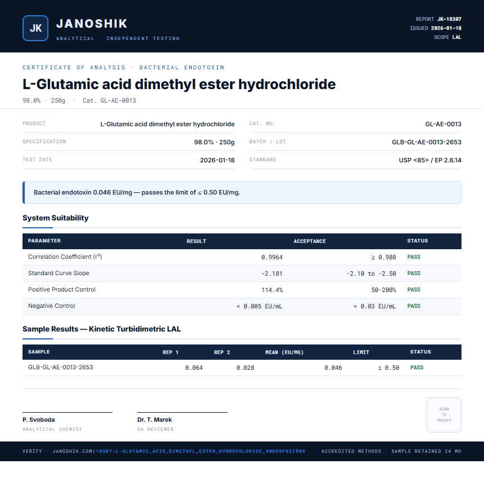Click signer name Dr. T. Marek
The image size is (484, 477).
pos(154,420)
